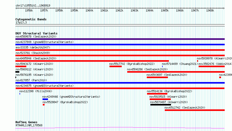Open nsv827857 (Park2010) label
Viewport: 232px width, 131px height.
31,80
